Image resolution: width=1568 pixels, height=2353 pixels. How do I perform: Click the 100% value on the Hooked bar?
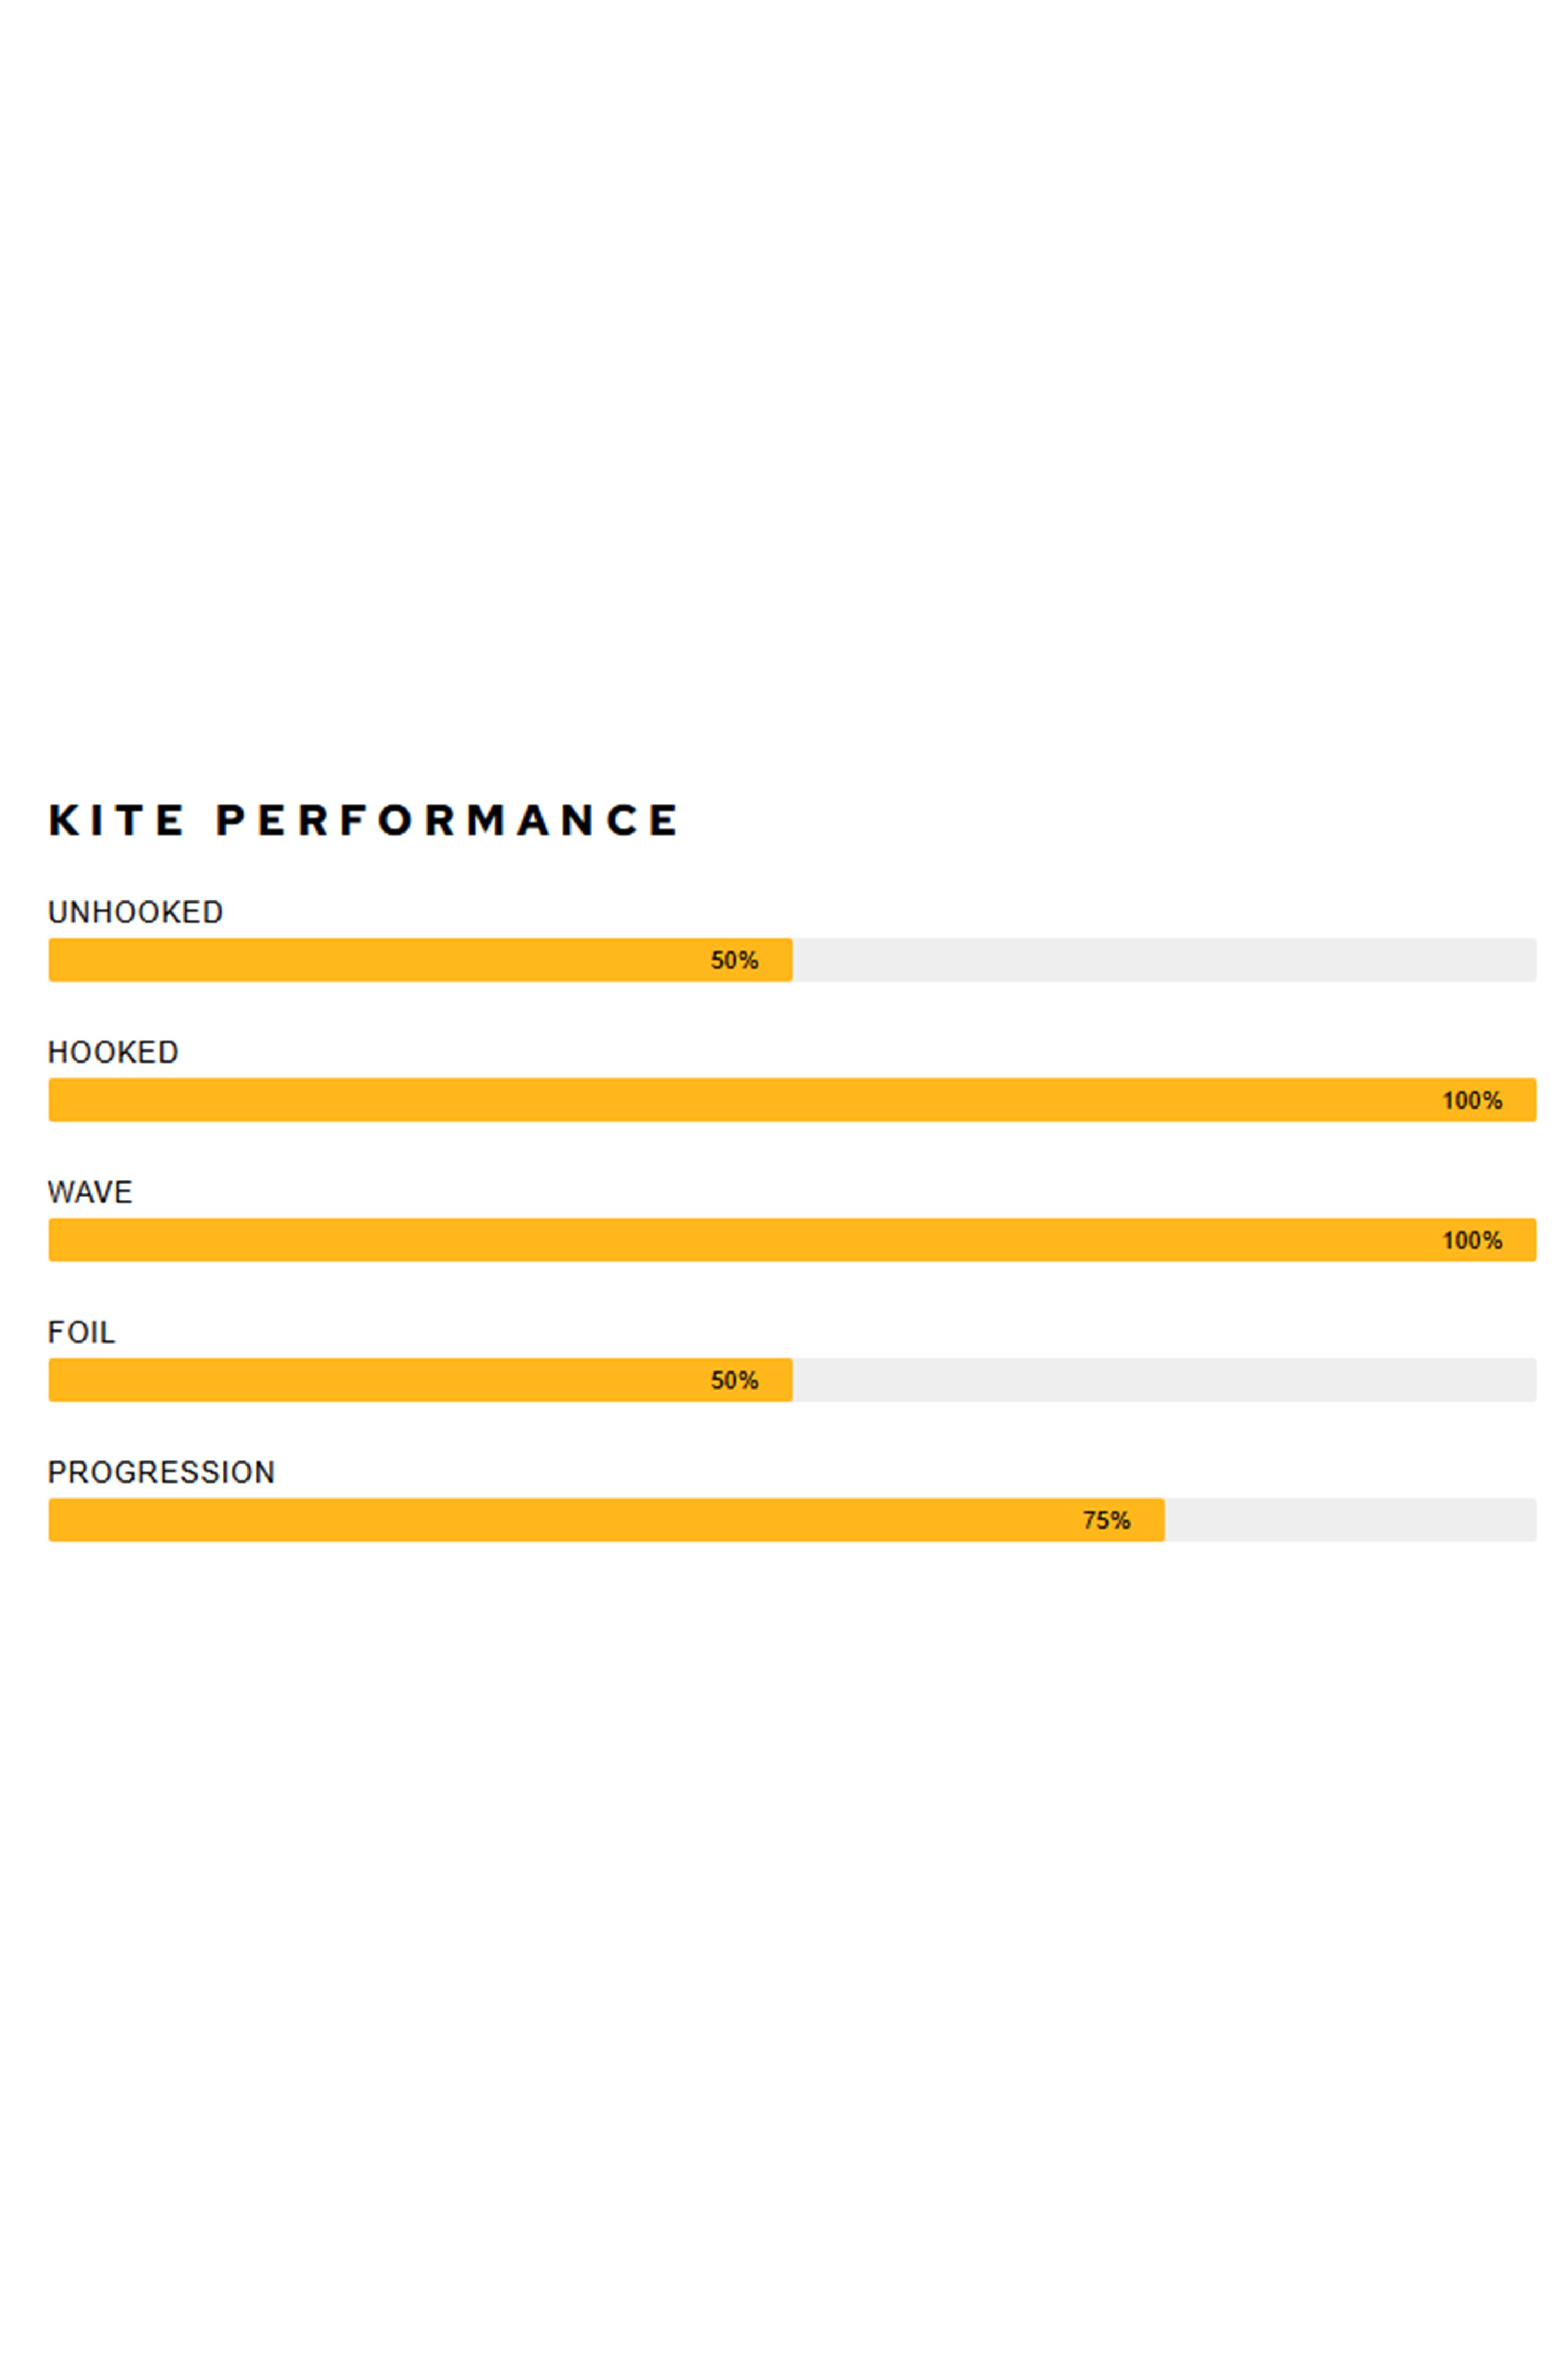tap(1472, 1100)
